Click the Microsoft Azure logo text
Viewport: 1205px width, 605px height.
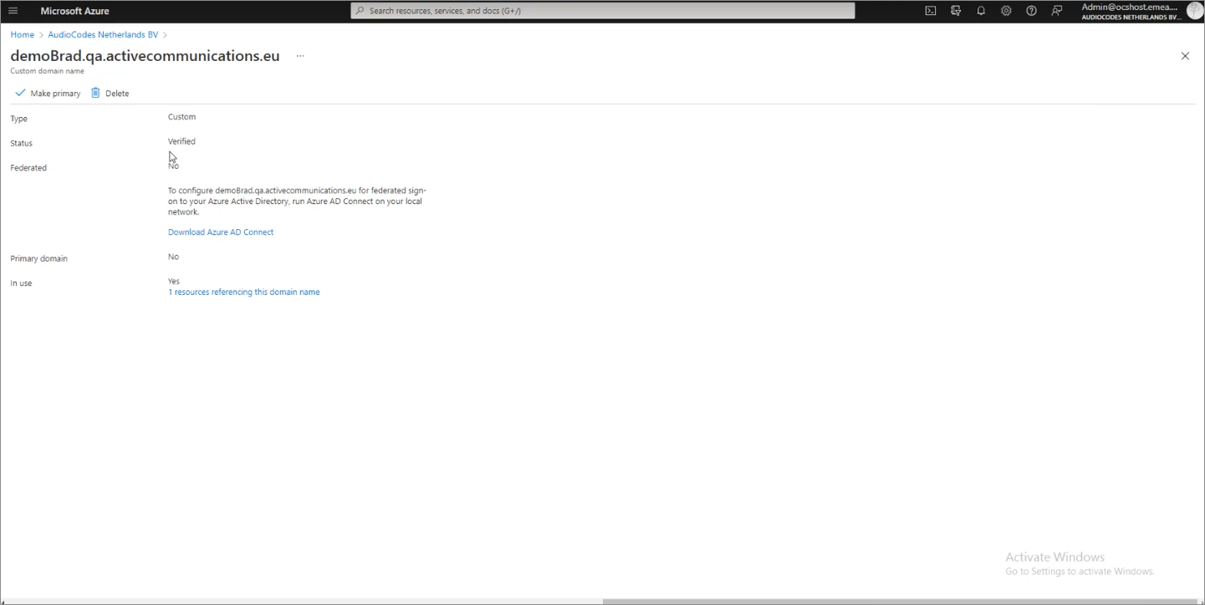point(74,11)
